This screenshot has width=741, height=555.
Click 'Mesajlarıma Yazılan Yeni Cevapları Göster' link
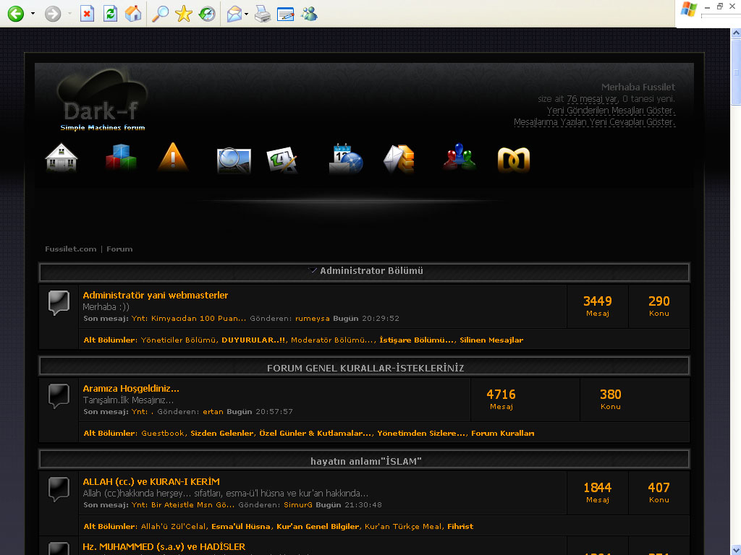(x=595, y=121)
